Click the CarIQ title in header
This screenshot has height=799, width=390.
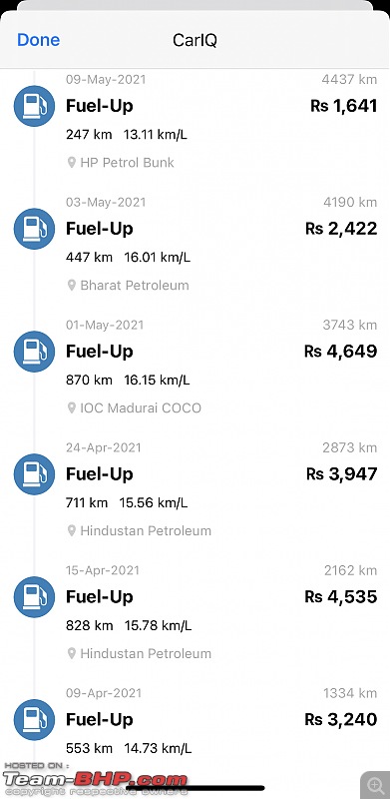click(x=195, y=40)
